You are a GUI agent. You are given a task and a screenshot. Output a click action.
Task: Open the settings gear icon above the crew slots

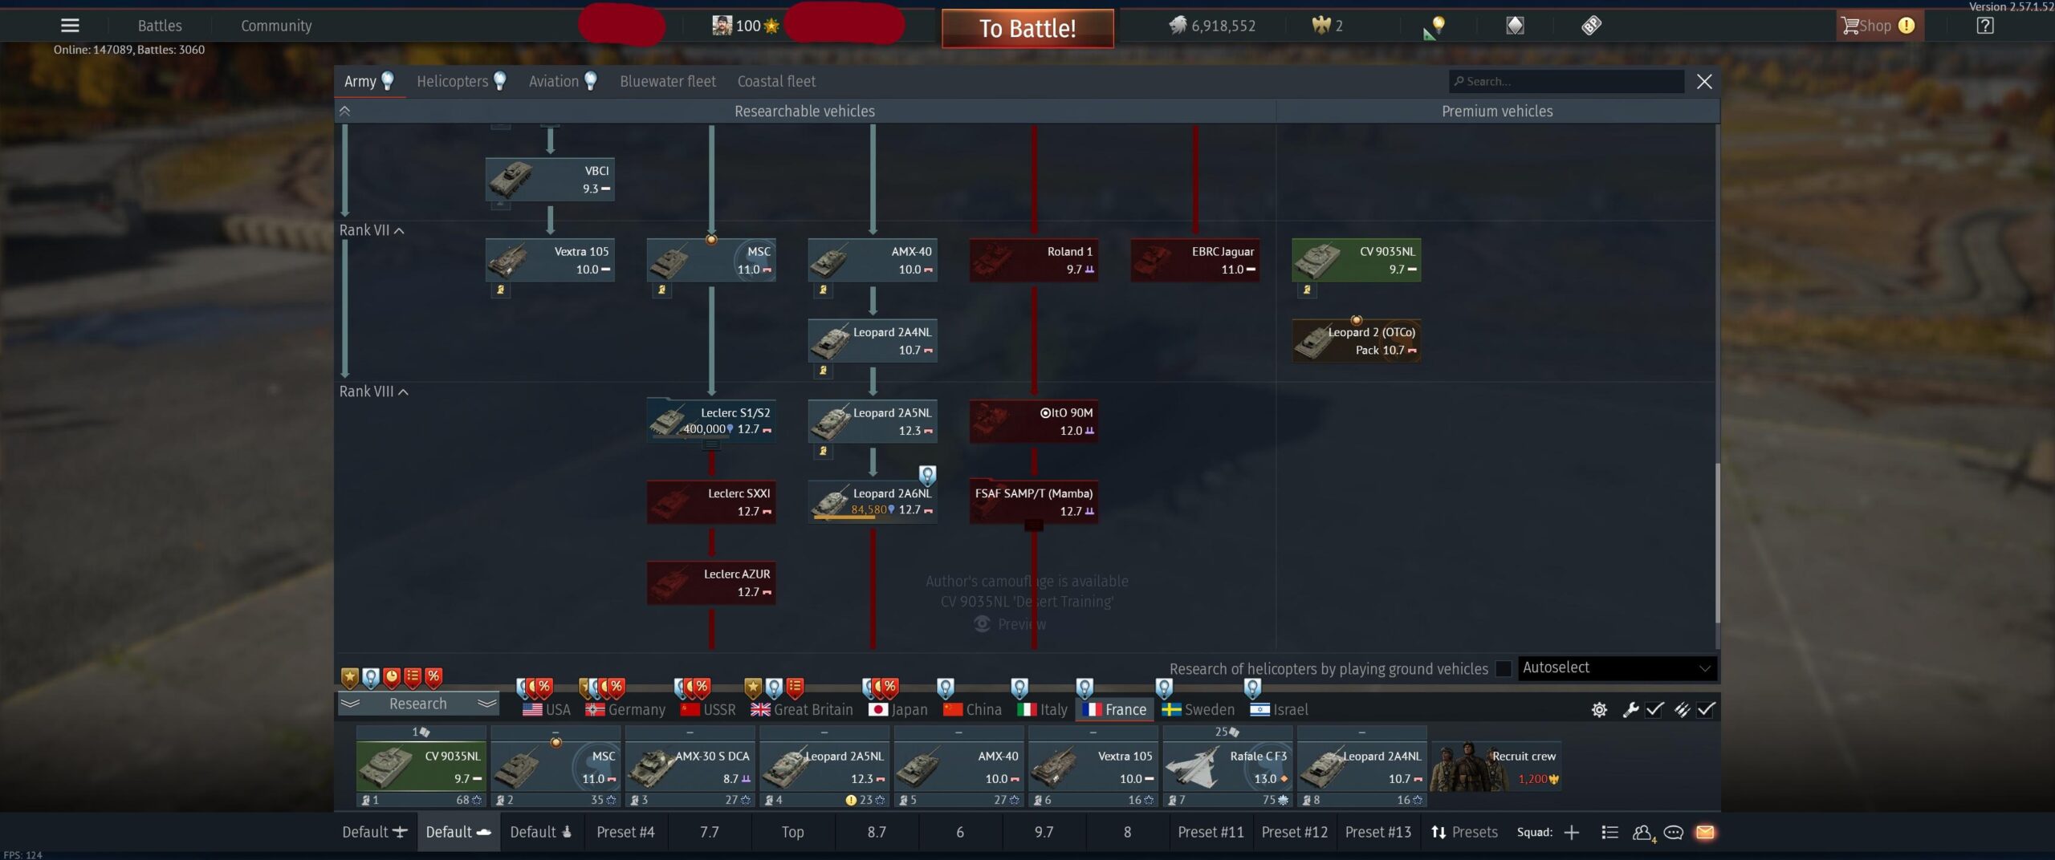click(1599, 710)
